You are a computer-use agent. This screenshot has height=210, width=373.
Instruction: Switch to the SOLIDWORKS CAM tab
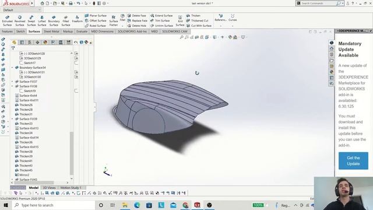pyautogui.click(x=175, y=32)
